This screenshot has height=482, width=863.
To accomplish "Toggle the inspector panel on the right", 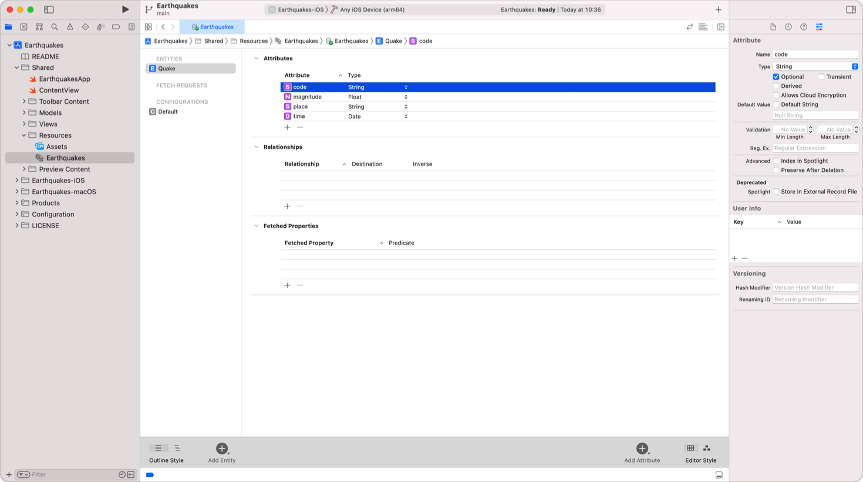I will pos(851,9).
